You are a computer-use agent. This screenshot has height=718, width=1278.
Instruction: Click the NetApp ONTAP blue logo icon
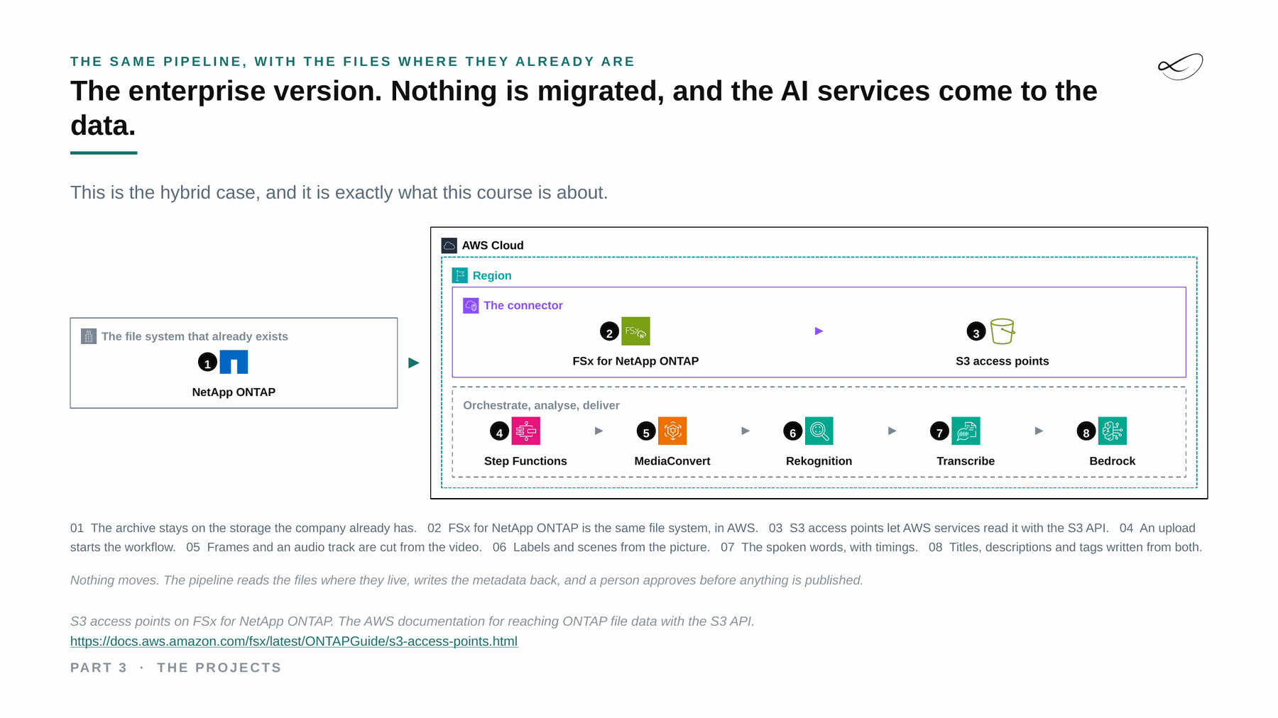(234, 362)
